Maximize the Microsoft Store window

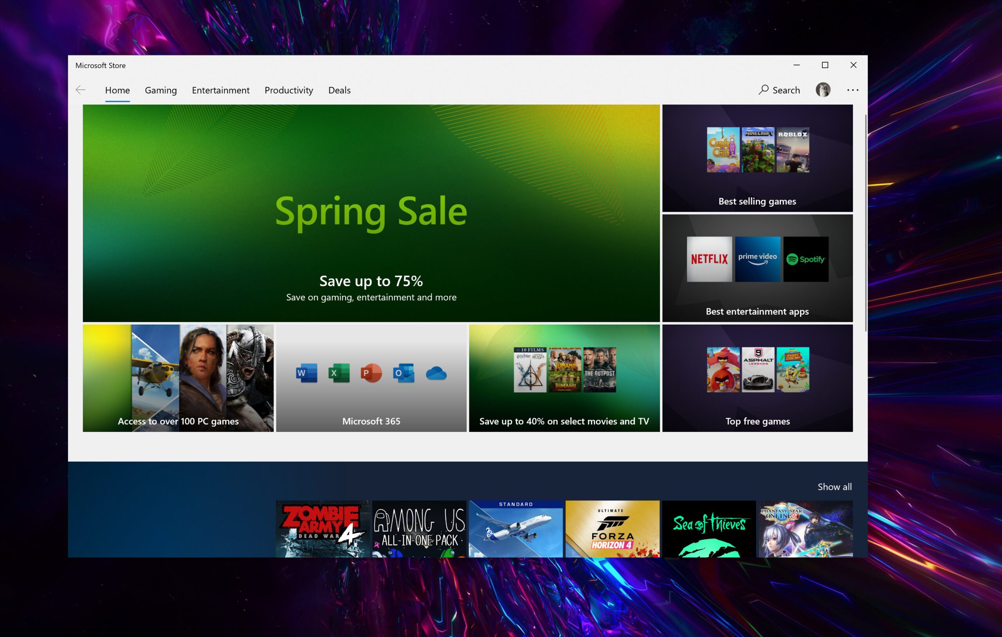(825, 65)
